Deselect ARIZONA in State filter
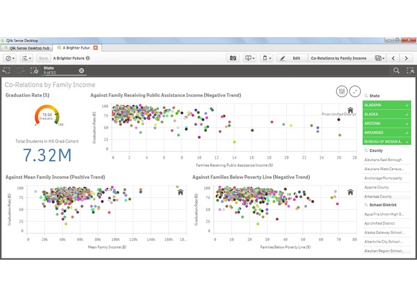This screenshot has height=297, width=417. pyautogui.click(x=386, y=123)
